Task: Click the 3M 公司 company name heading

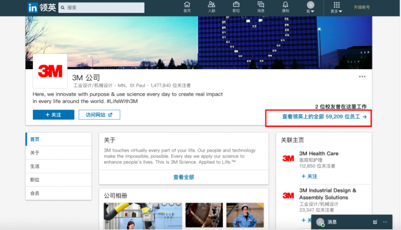Action: (86, 78)
